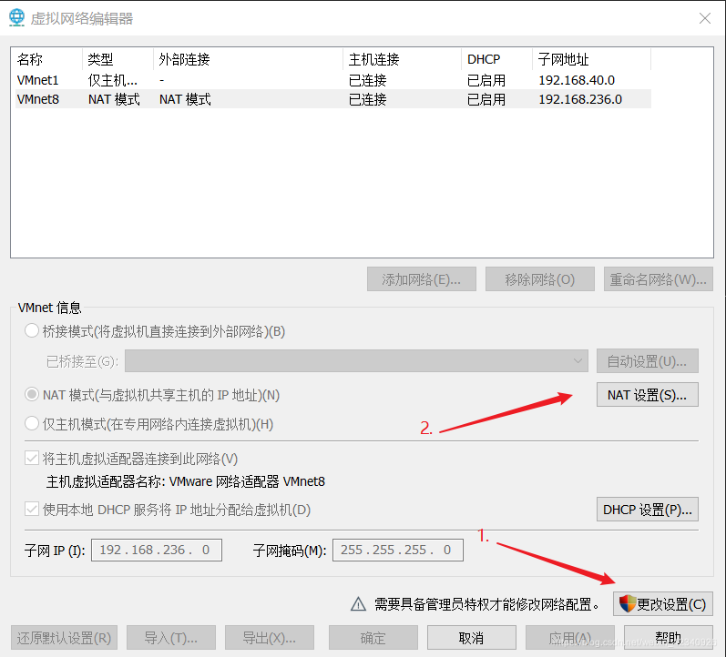The image size is (726, 657).
Task: Click 更改设置(C) shield button
Action: pos(662,604)
